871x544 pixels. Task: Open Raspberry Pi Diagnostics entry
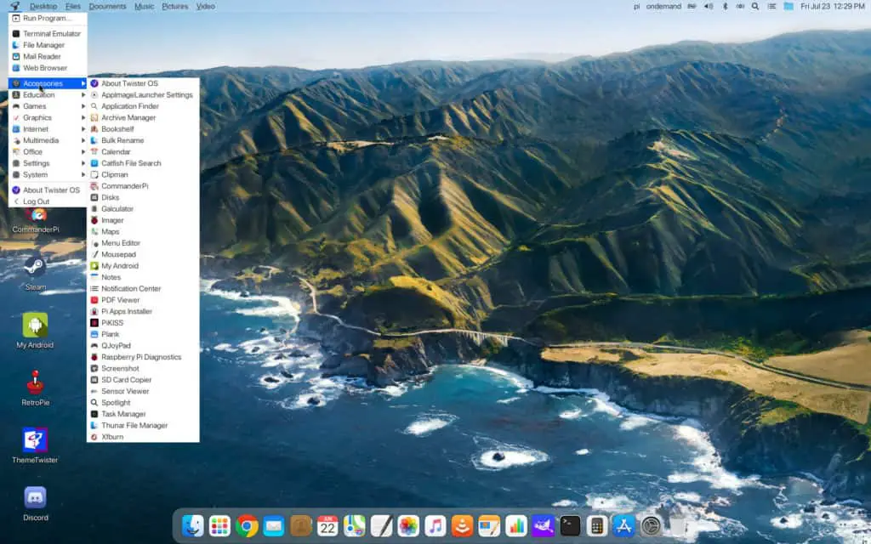tap(143, 357)
